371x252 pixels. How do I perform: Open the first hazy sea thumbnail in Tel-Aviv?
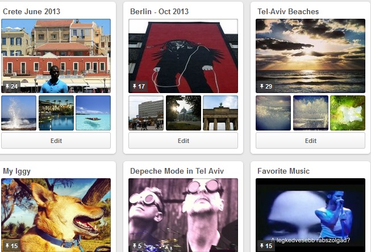click(x=273, y=113)
